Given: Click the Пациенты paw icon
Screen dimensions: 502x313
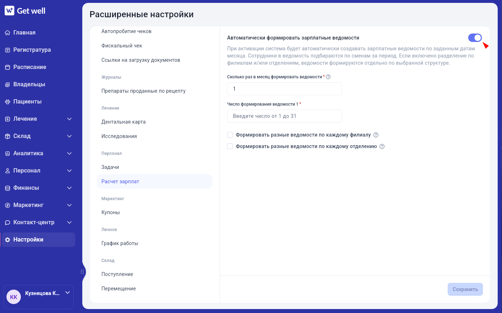Looking at the screenshot, I should 8,102.
